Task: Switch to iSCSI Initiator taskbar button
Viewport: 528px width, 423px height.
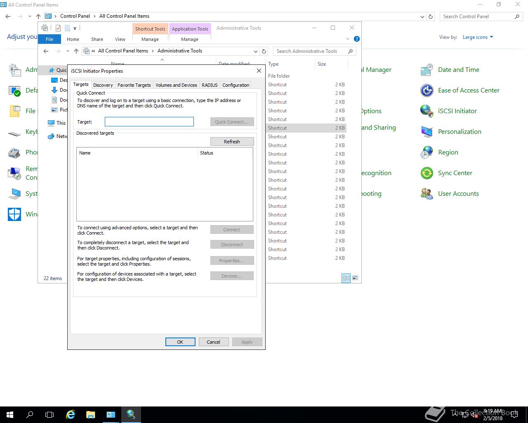Action: 131,414
